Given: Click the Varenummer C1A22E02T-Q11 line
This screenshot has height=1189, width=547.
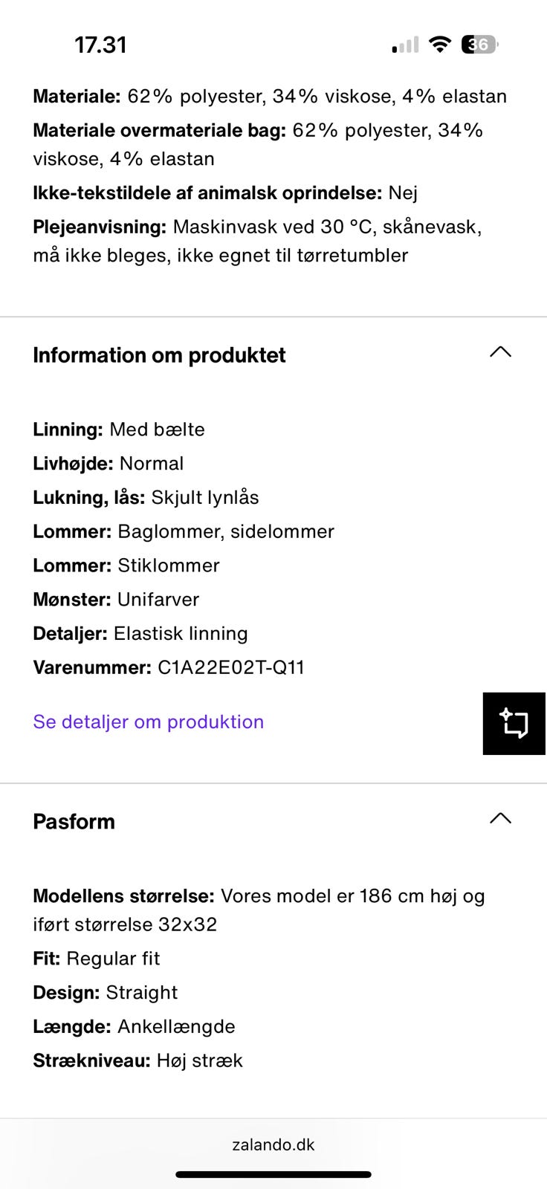Looking at the screenshot, I should [169, 667].
